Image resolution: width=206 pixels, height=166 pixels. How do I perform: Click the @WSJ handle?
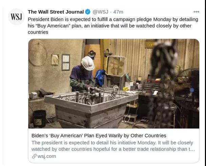[100, 12]
